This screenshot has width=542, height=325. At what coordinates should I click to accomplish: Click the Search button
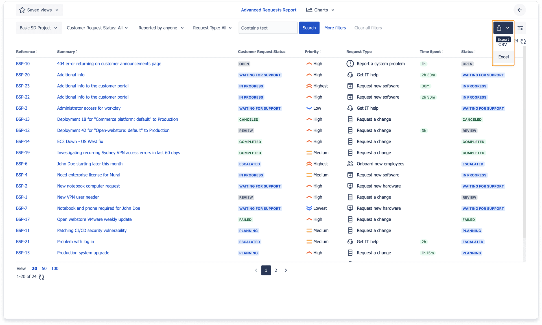pyautogui.click(x=309, y=28)
